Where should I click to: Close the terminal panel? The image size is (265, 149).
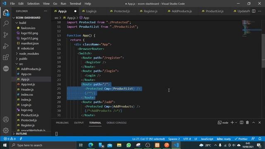pos(260,123)
